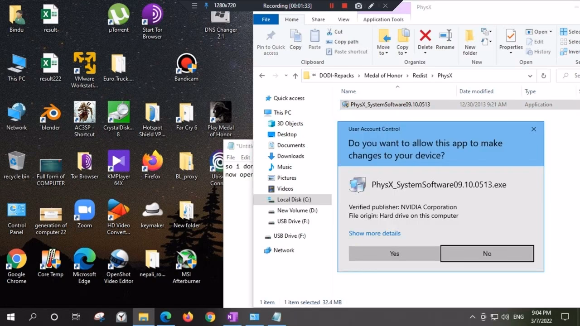Viewport: 580px width, 326px height.
Task: Expand the address bar history dropdown
Action: pyautogui.click(x=530, y=76)
